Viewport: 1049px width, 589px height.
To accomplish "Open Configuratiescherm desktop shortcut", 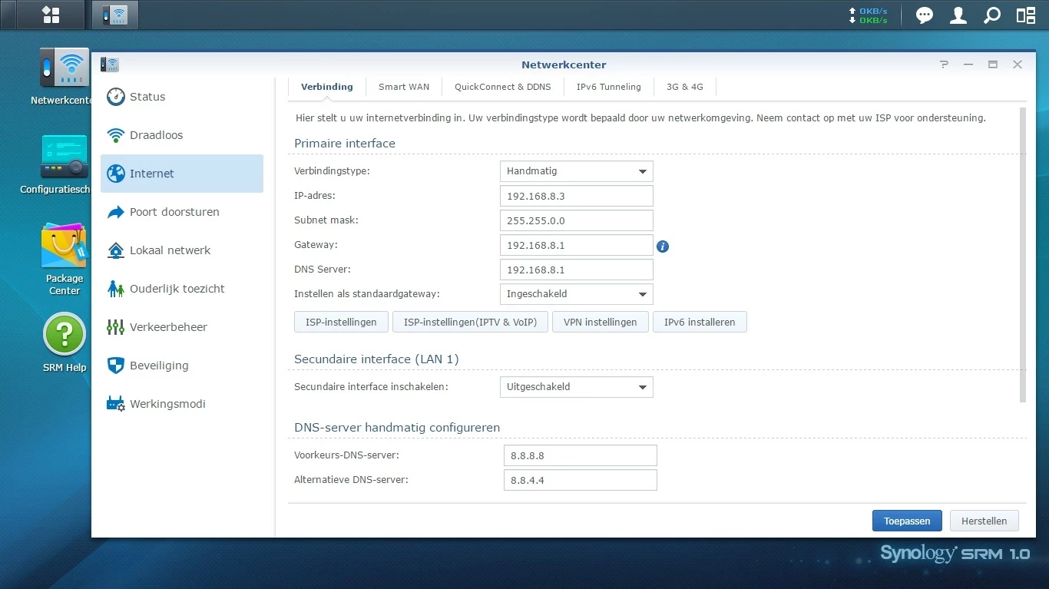I will [x=55, y=164].
